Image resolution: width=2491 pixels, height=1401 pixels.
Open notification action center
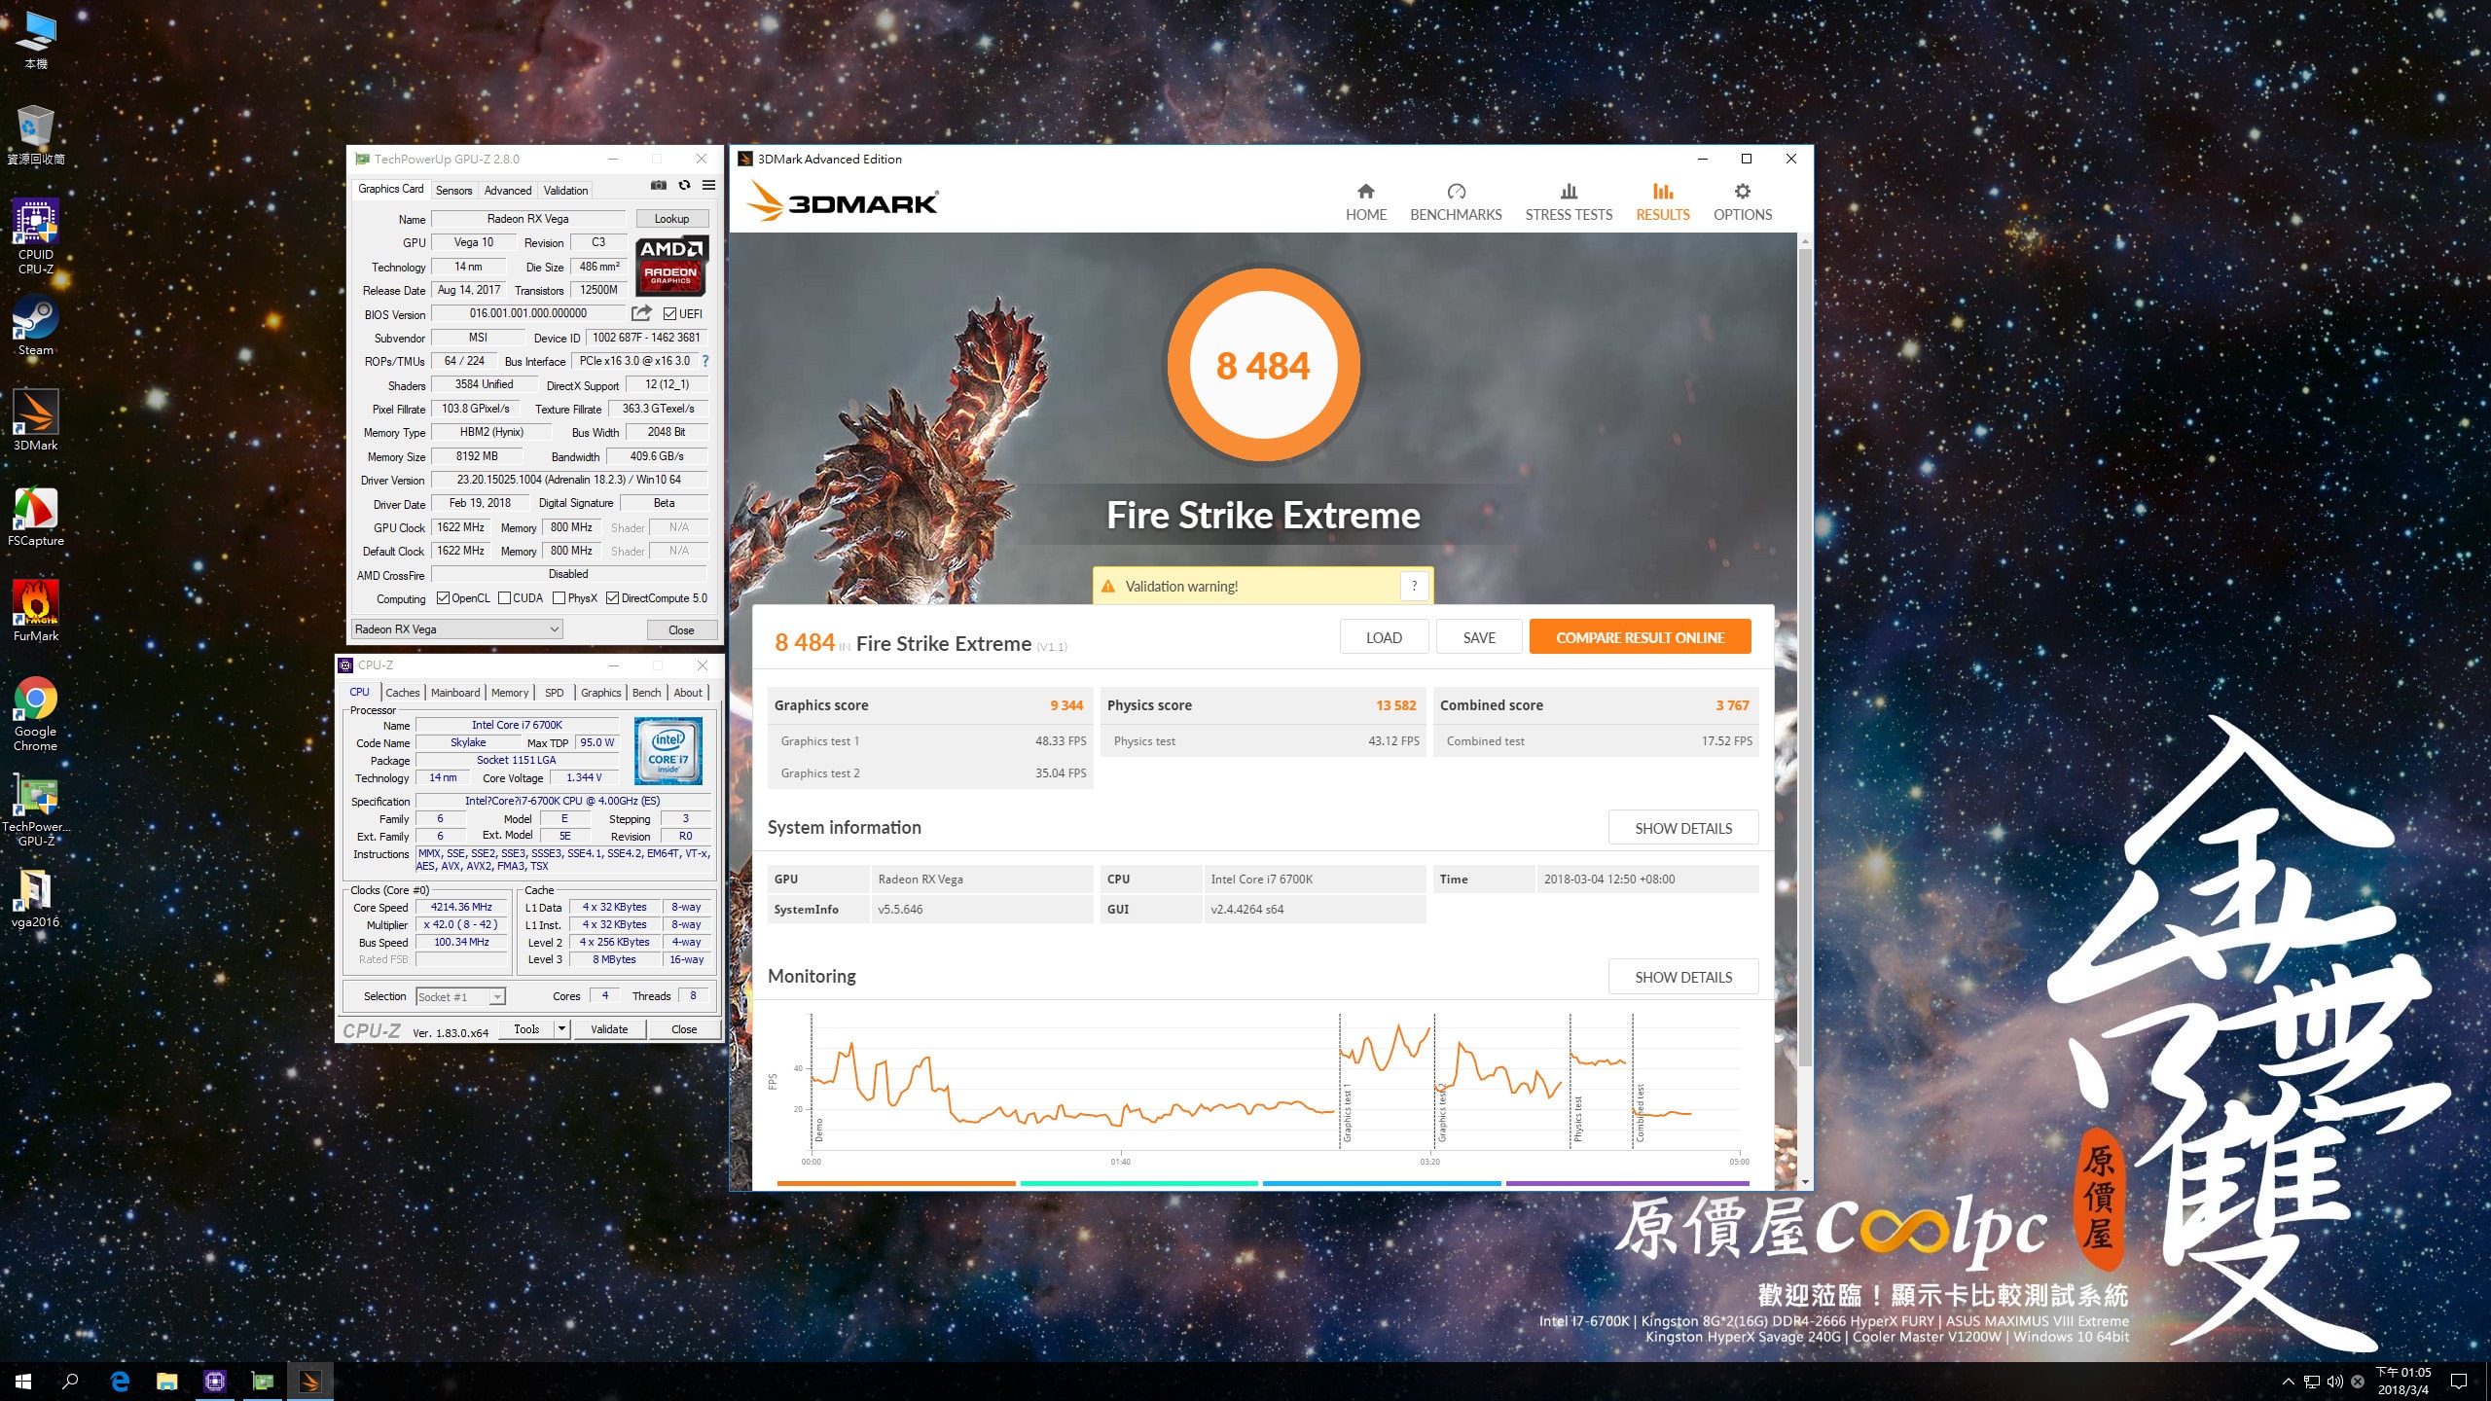tap(2459, 1381)
